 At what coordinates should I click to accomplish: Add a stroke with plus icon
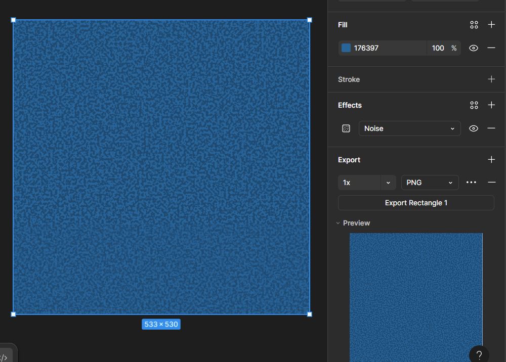point(491,79)
